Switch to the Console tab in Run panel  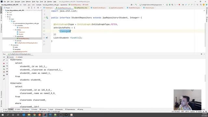click(10, 57)
